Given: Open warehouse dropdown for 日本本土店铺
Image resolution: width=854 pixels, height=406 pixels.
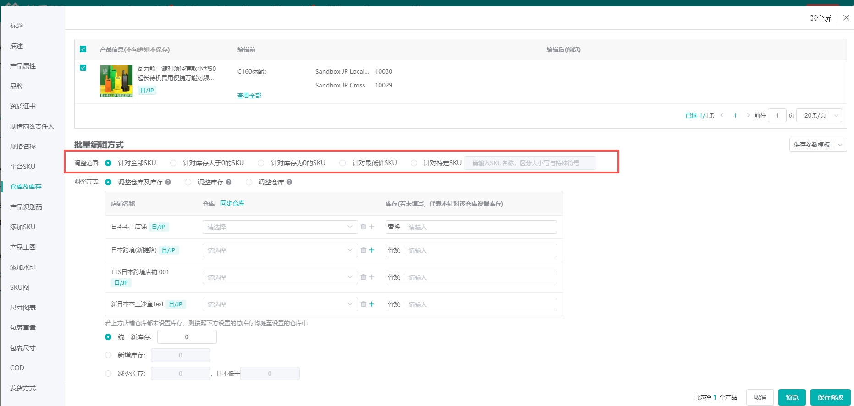Looking at the screenshot, I should (280, 227).
